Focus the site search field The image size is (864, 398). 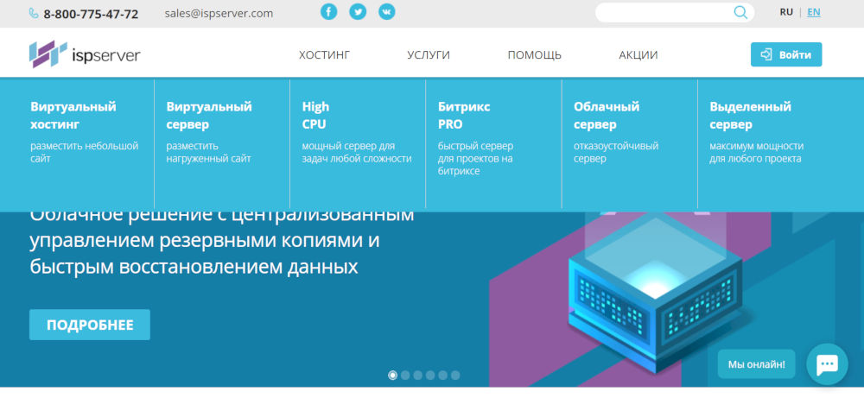tap(675, 12)
